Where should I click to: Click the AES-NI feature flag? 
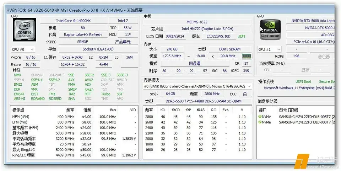coord(20,98)
